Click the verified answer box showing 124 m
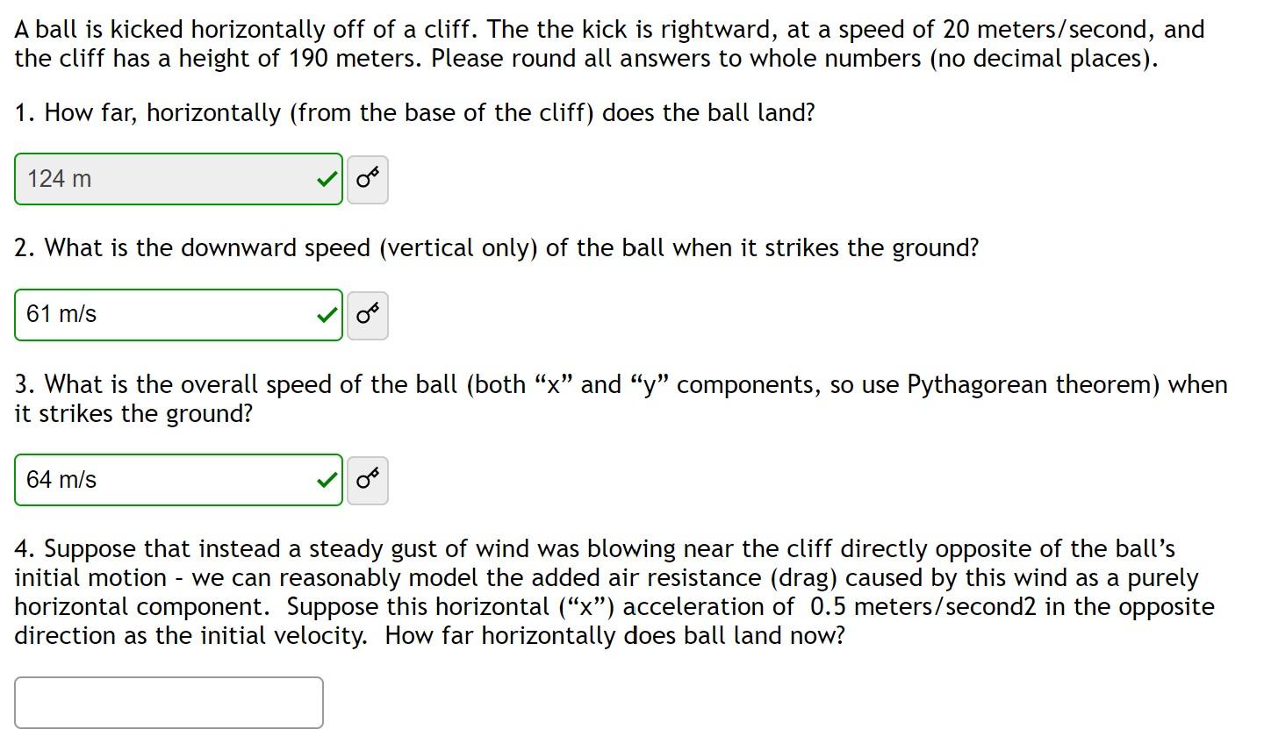This screenshot has width=1264, height=751. (x=158, y=178)
